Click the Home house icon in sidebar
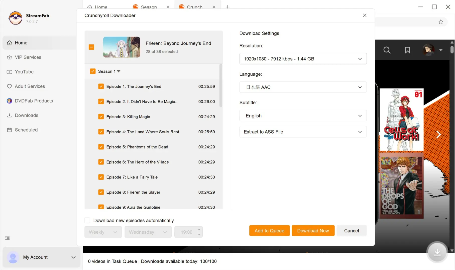455x270 pixels. click(x=9, y=43)
